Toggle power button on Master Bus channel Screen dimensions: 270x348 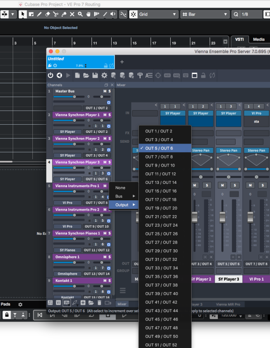109,102
